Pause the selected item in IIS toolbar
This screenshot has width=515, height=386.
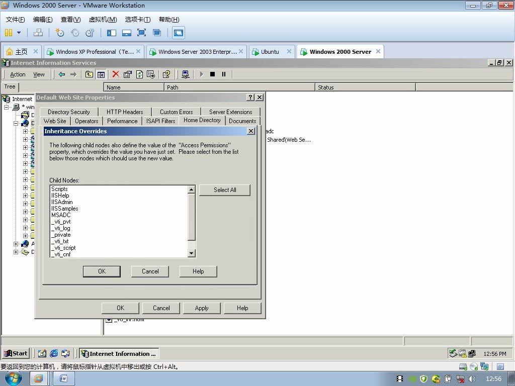coord(224,74)
